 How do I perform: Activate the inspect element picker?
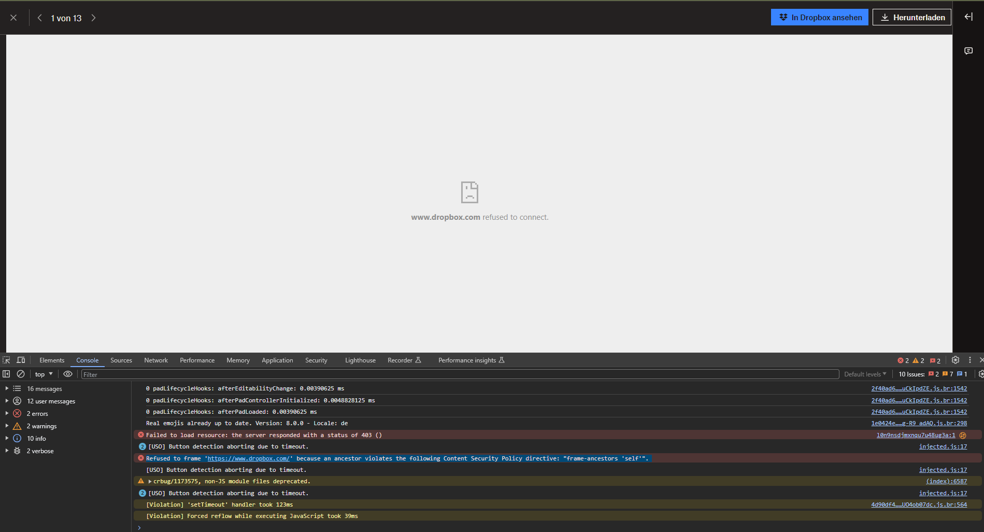[x=6, y=360]
